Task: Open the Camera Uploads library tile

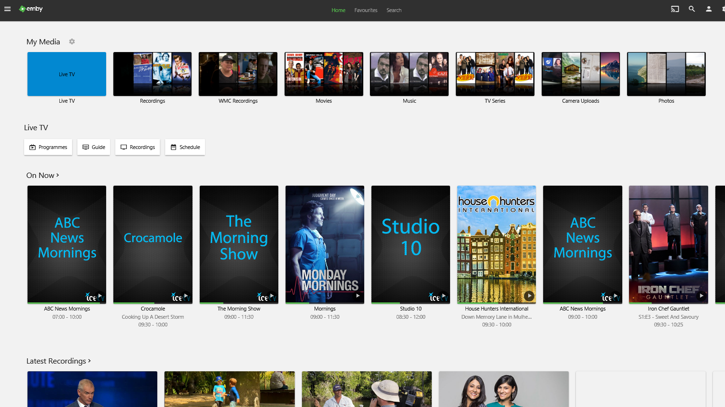Action: tap(580, 74)
